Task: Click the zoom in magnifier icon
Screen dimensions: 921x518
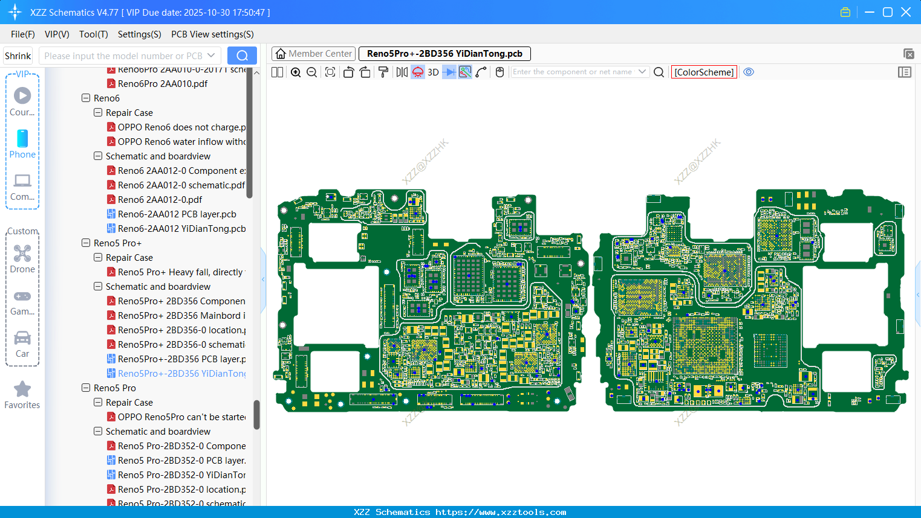Action: 296,72
